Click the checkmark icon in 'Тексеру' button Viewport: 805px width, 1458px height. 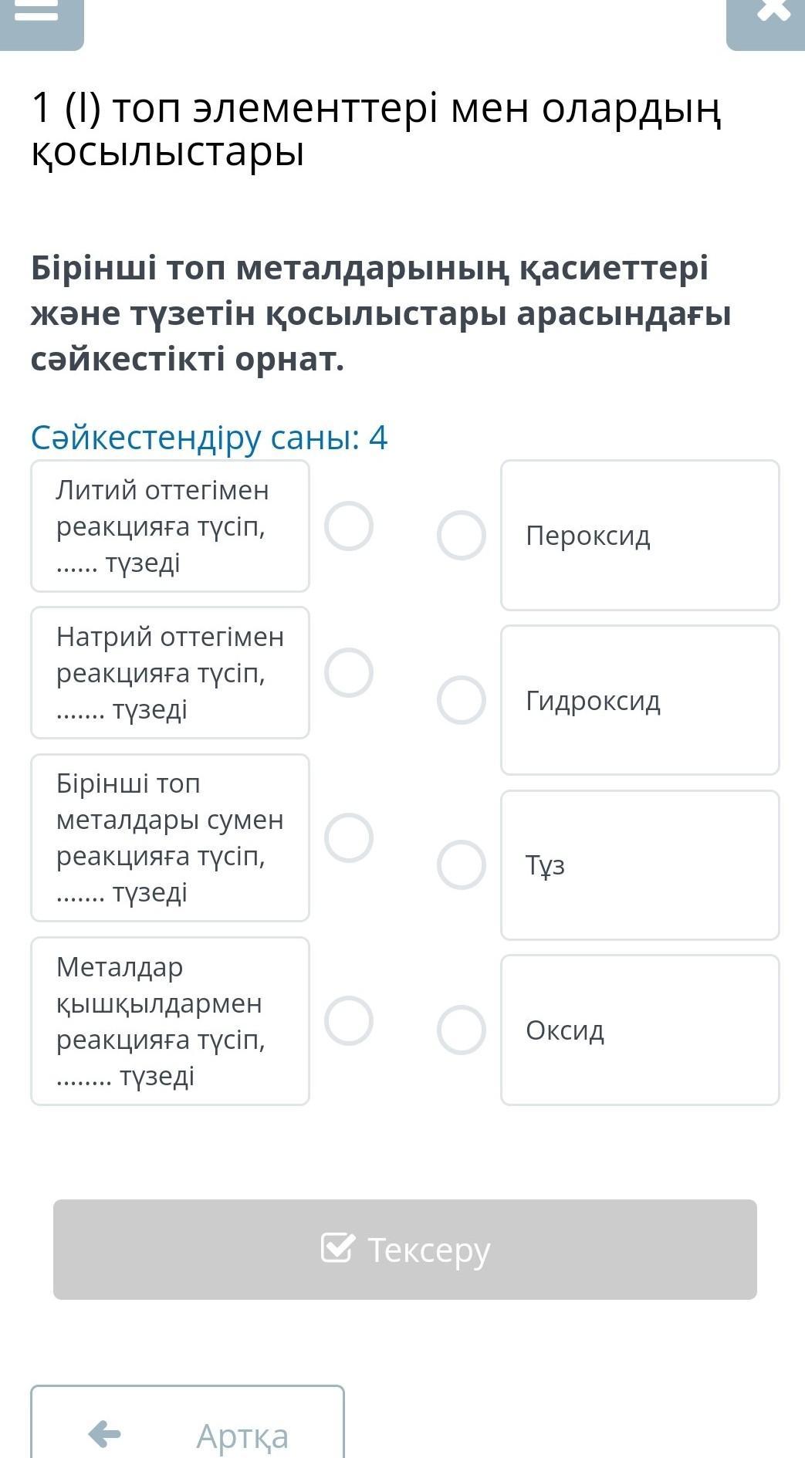[338, 1248]
